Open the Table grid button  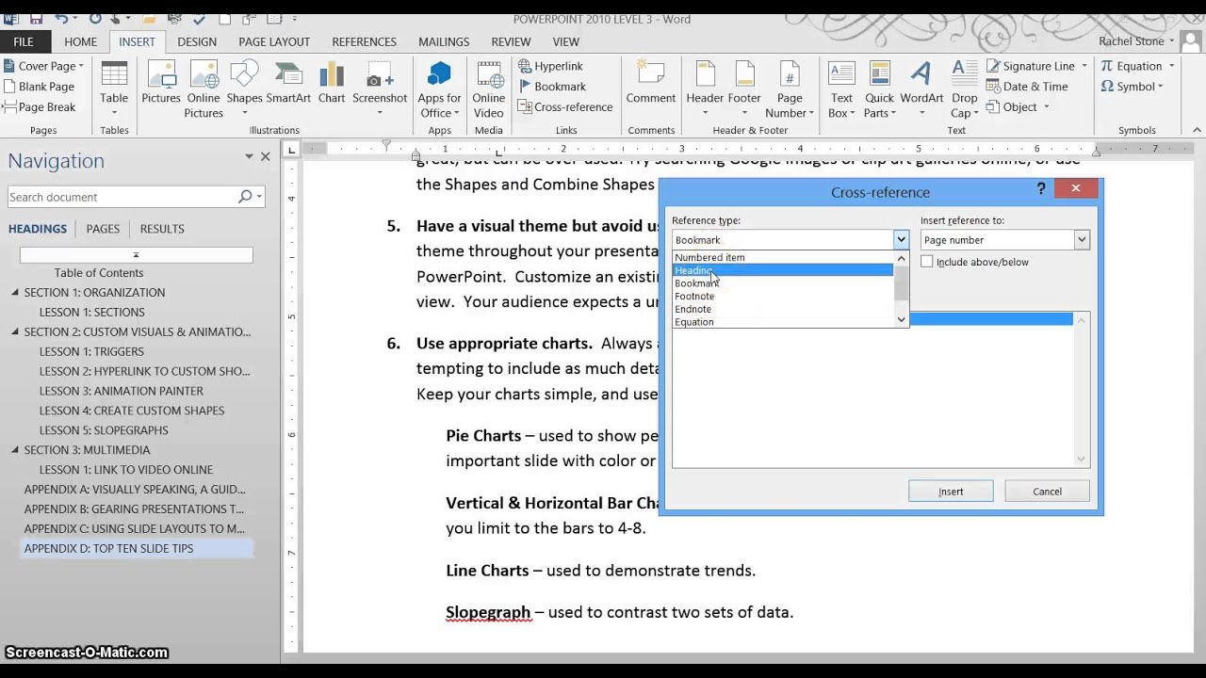click(x=114, y=89)
